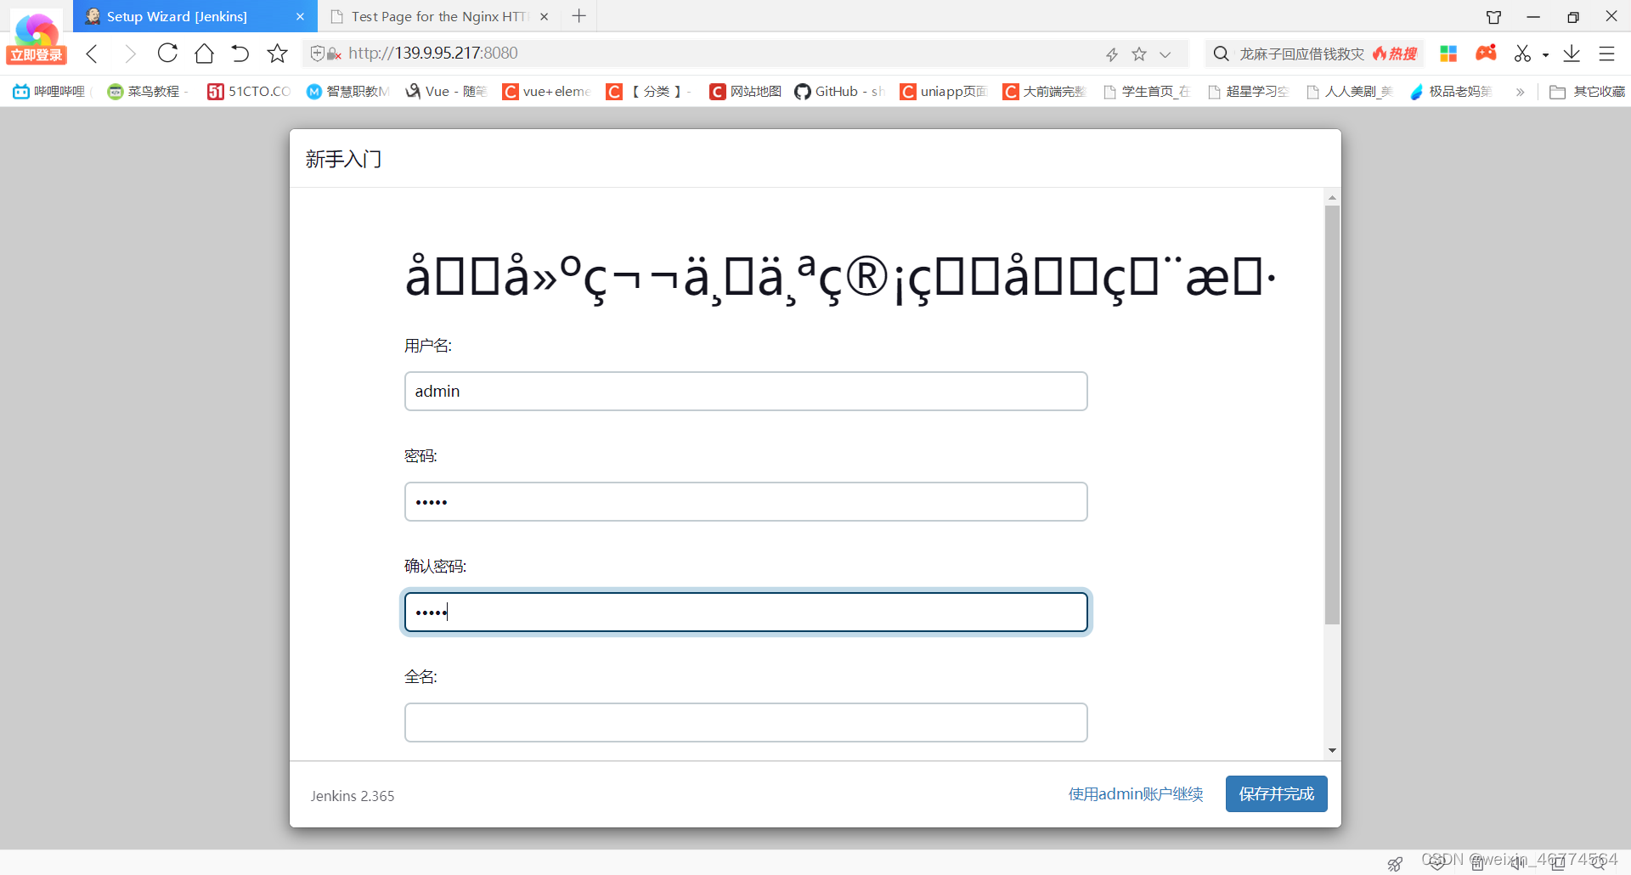Click the dialog vertical scrollbar thumb

click(x=1332, y=415)
